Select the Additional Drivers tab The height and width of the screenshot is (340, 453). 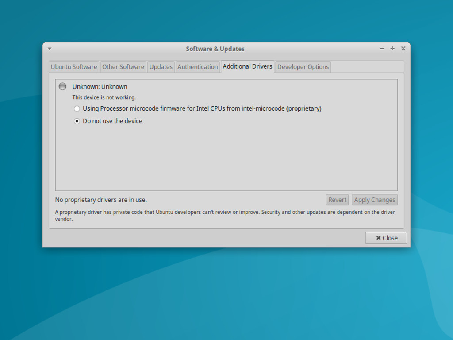click(248, 66)
